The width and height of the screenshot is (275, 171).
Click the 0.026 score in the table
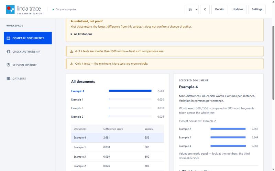(107, 166)
